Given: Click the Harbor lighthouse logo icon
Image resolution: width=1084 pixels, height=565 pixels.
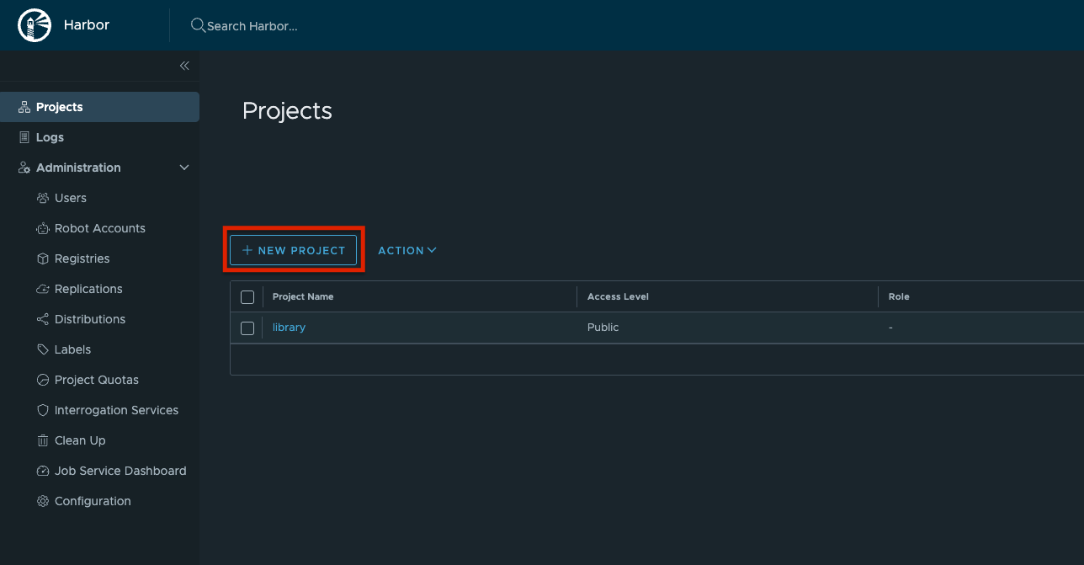Looking at the screenshot, I should tap(35, 25).
